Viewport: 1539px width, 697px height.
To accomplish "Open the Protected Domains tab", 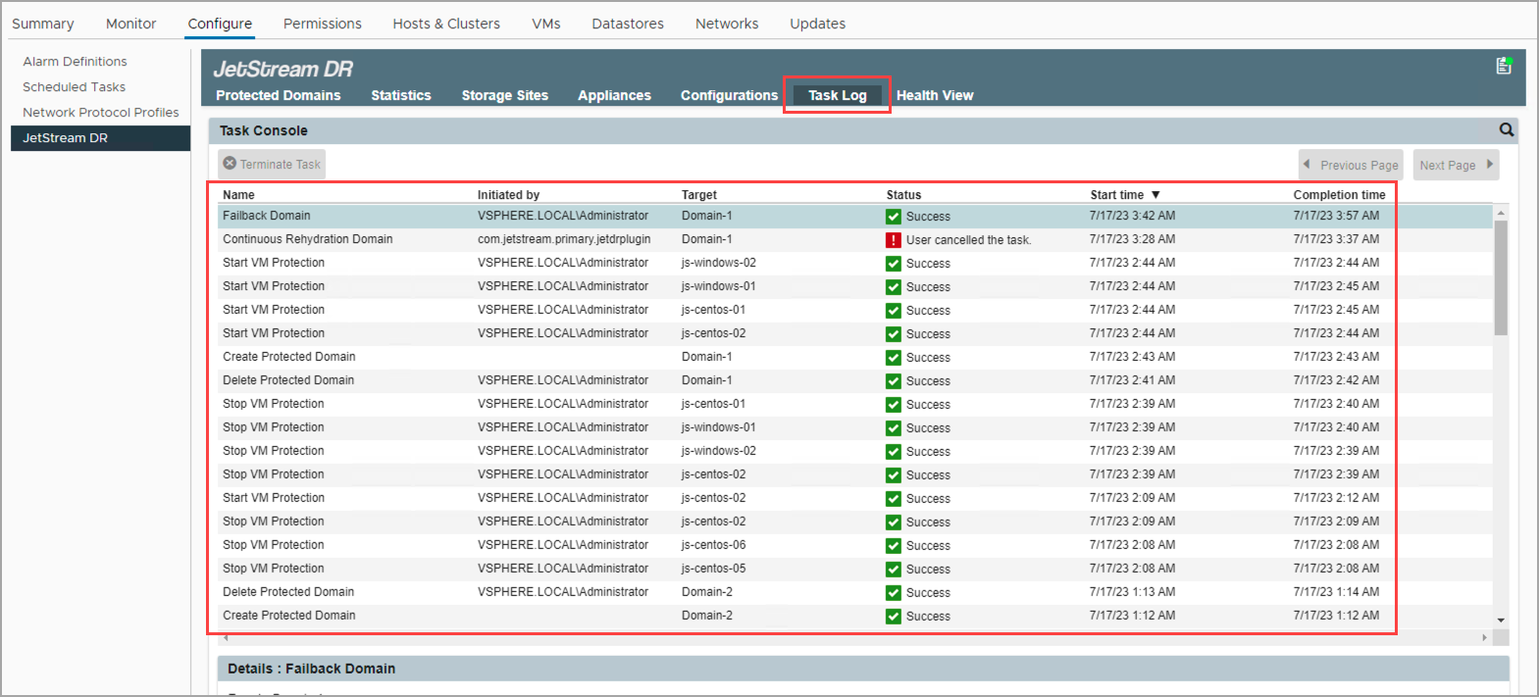I will (x=278, y=95).
